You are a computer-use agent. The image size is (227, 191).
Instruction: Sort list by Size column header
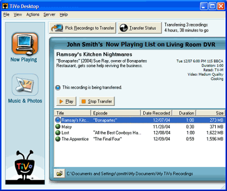(x=211, y=113)
